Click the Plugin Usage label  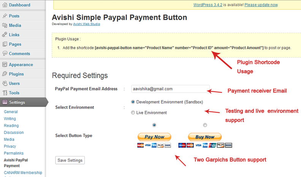pos(68,39)
